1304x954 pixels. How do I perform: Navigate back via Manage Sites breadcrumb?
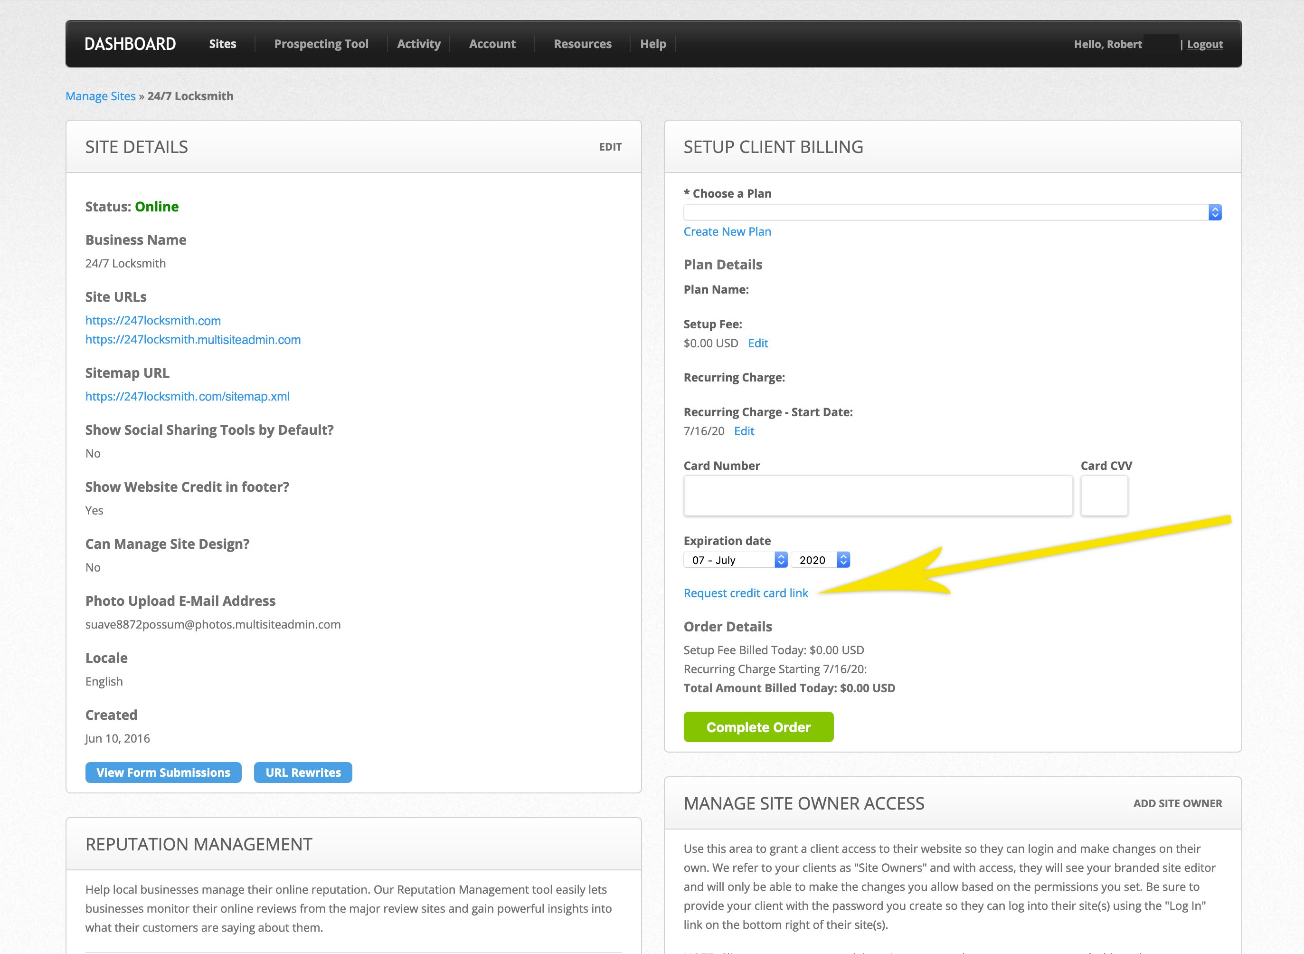[101, 96]
